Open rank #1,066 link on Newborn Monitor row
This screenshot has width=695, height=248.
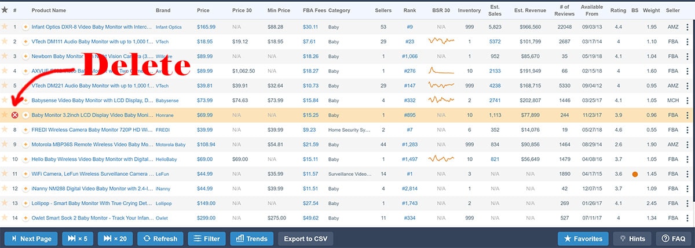(409, 56)
